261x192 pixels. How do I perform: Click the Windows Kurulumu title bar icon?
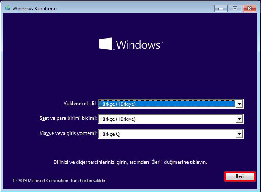click(8, 8)
